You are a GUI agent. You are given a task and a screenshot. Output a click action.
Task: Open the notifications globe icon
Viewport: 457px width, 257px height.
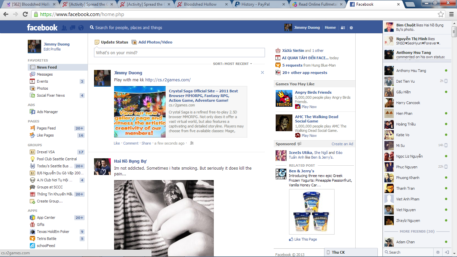tap(81, 28)
